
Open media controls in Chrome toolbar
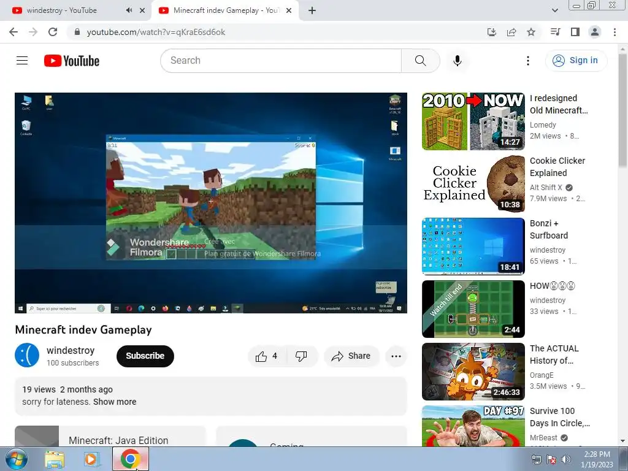pos(556,32)
